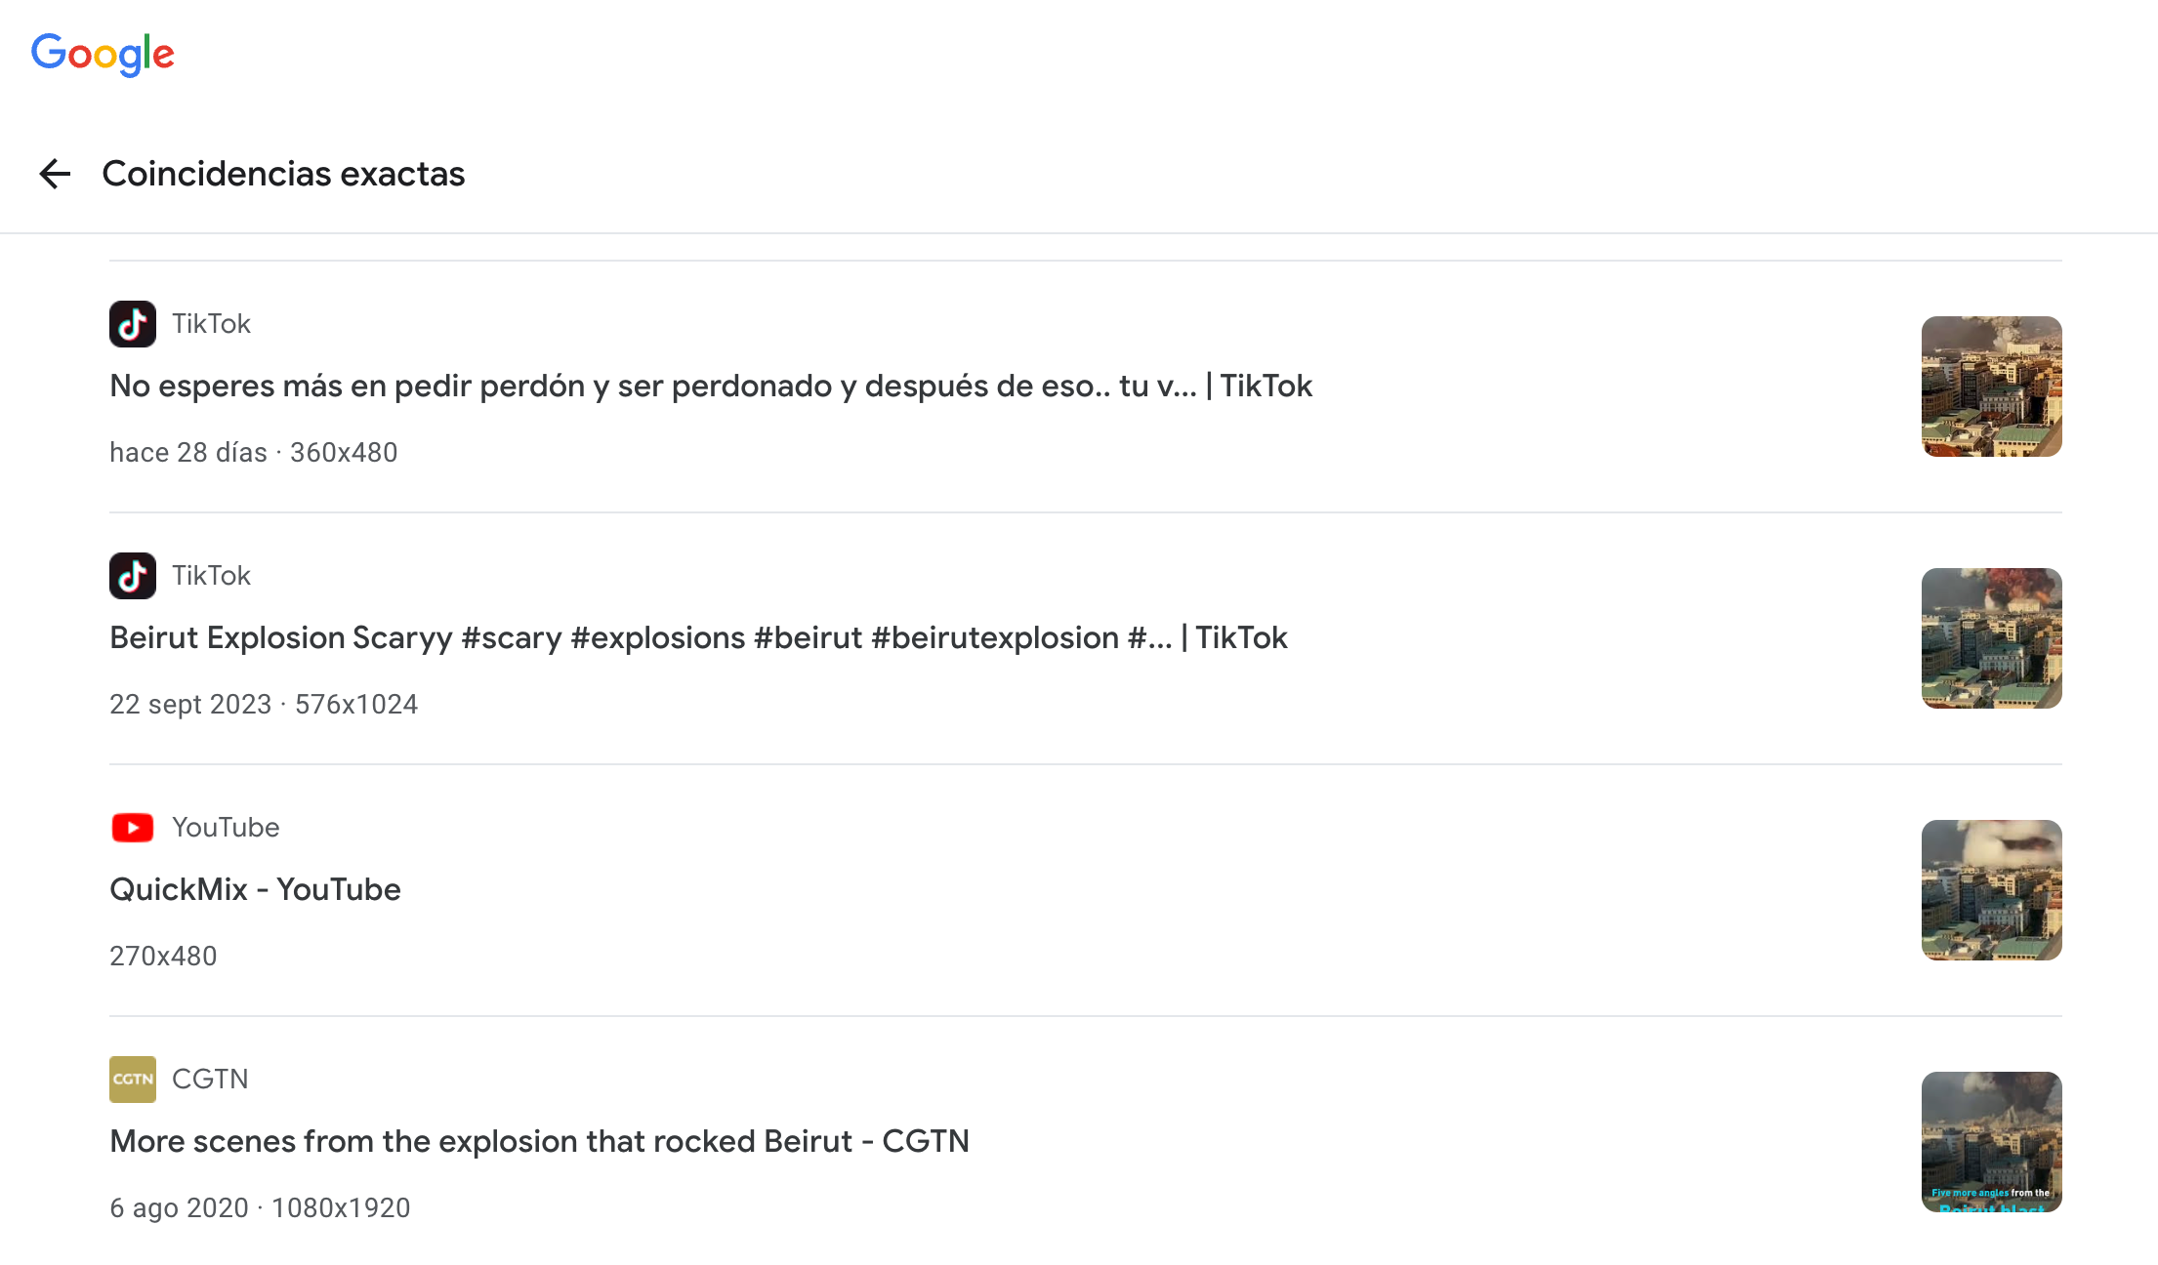The height and width of the screenshot is (1265, 2158).
Task: Go back using the left arrow
Action: coord(55,174)
